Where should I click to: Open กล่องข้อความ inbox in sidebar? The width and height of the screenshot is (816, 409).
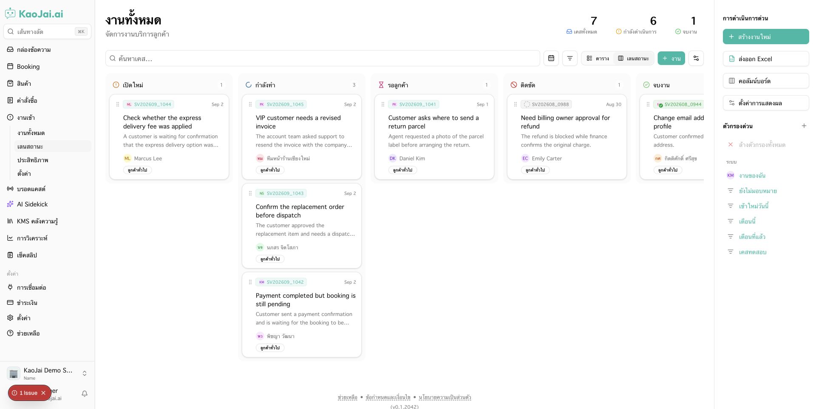pyautogui.click(x=47, y=50)
